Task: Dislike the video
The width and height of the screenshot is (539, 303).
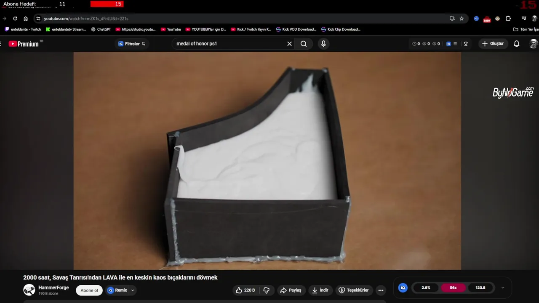Action: [x=266, y=290]
